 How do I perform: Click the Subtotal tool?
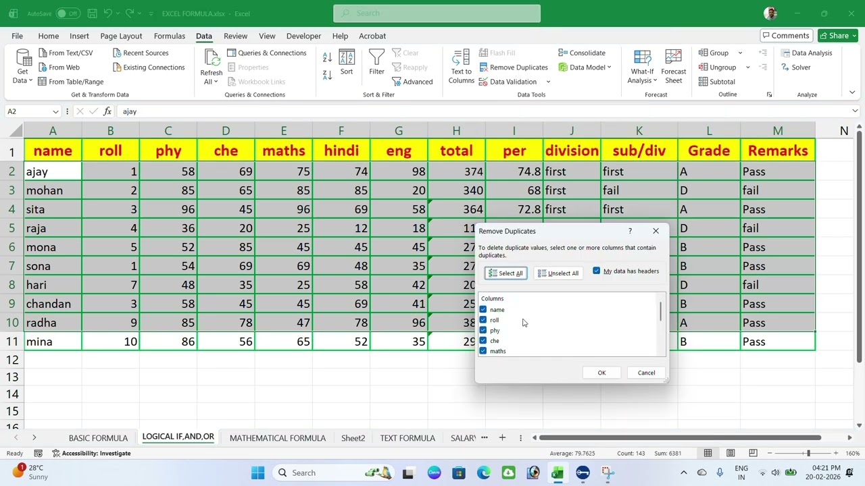(717, 82)
